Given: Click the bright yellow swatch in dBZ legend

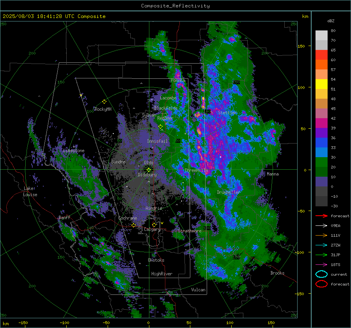Looking at the screenshot, I should (x=321, y=84).
